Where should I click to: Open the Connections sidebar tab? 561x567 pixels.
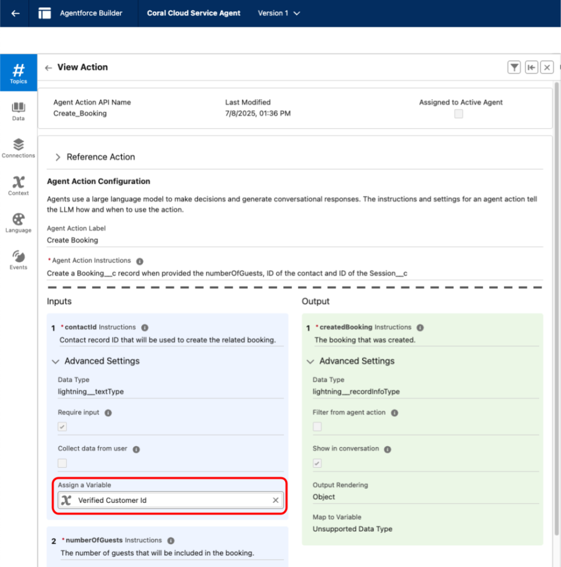coord(19,148)
